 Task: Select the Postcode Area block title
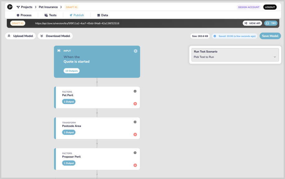tap(71, 126)
